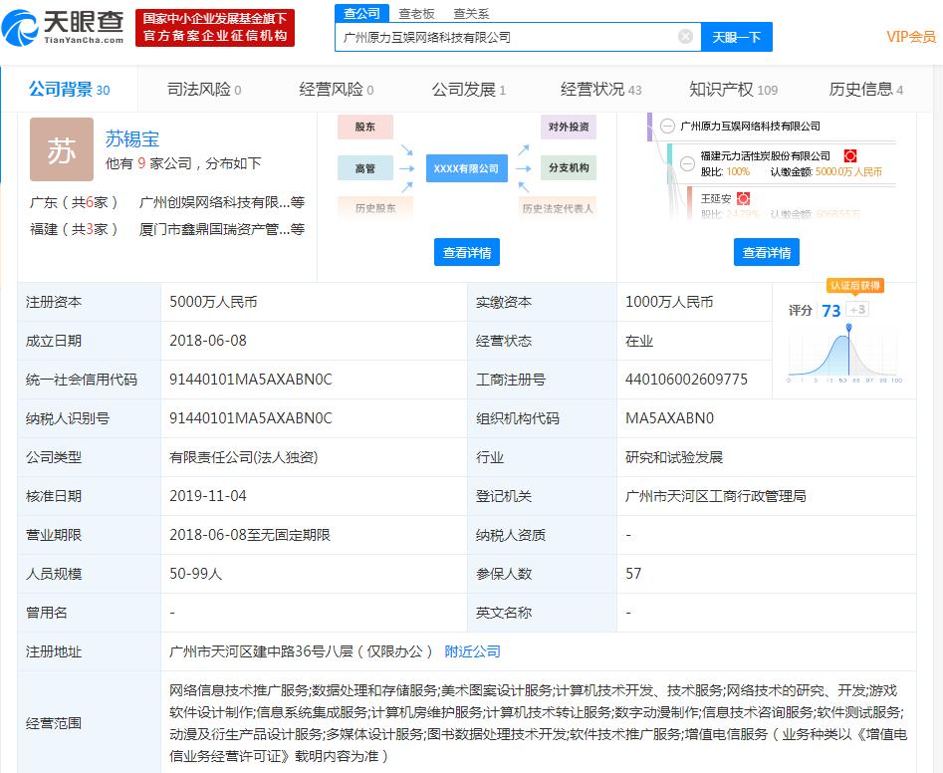This screenshot has width=943, height=773.
Task: Click into the company name search field
Action: coord(508,37)
